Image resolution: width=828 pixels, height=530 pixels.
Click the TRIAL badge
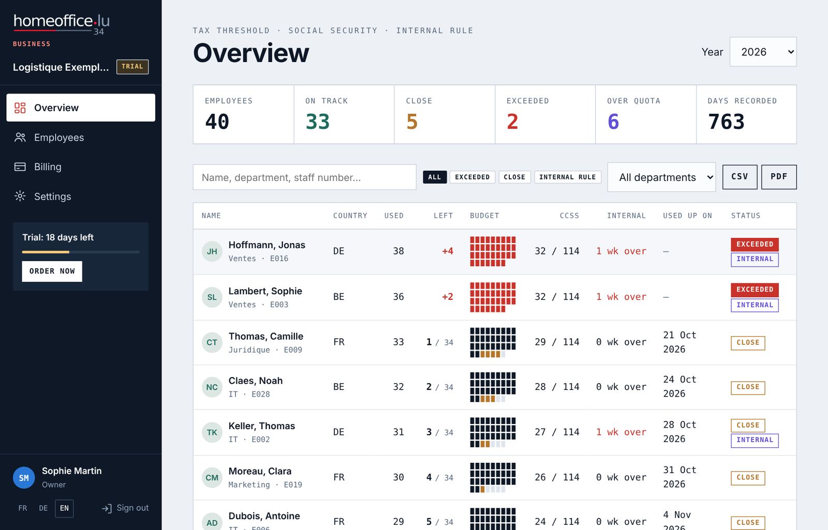pos(132,67)
